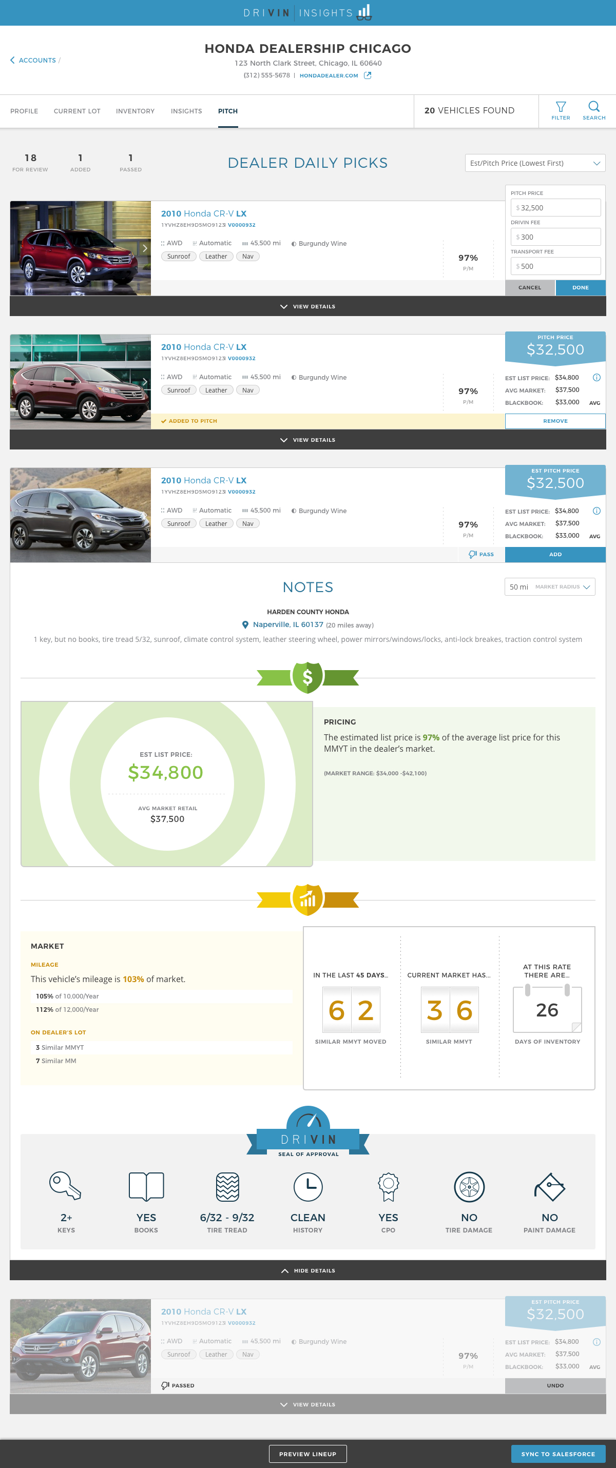
Task: Click the Keys seal icon
Action: [x=66, y=1186]
